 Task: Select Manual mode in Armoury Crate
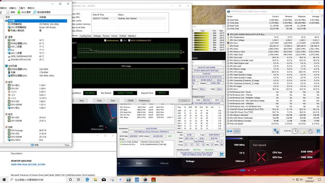(164, 163)
